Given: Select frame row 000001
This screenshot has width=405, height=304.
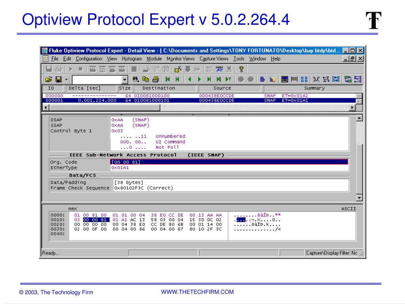Looking at the screenshot, I should click(x=199, y=100).
